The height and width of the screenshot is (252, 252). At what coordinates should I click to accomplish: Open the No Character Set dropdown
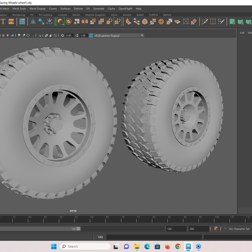[x=239, y=229]
